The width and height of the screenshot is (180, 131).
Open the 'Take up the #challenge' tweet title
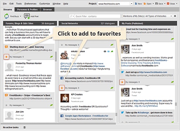(x=149, y=113)
